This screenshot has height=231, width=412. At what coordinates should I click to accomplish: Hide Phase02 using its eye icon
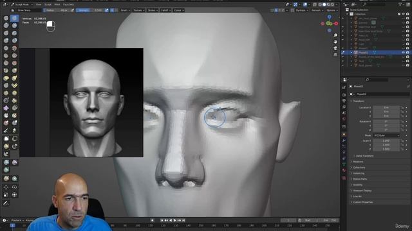click(403, 53)
